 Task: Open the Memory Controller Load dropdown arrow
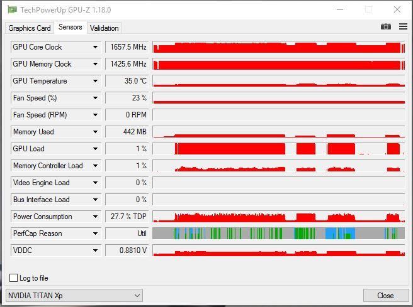tap(95, 166)
